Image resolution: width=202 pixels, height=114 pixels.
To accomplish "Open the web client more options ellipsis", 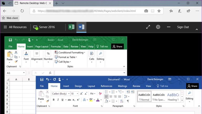I will pos(169,27).
